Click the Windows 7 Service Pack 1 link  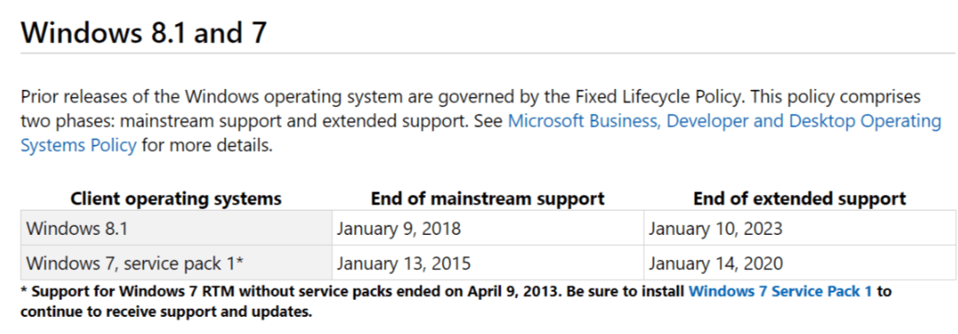[781, 292]
